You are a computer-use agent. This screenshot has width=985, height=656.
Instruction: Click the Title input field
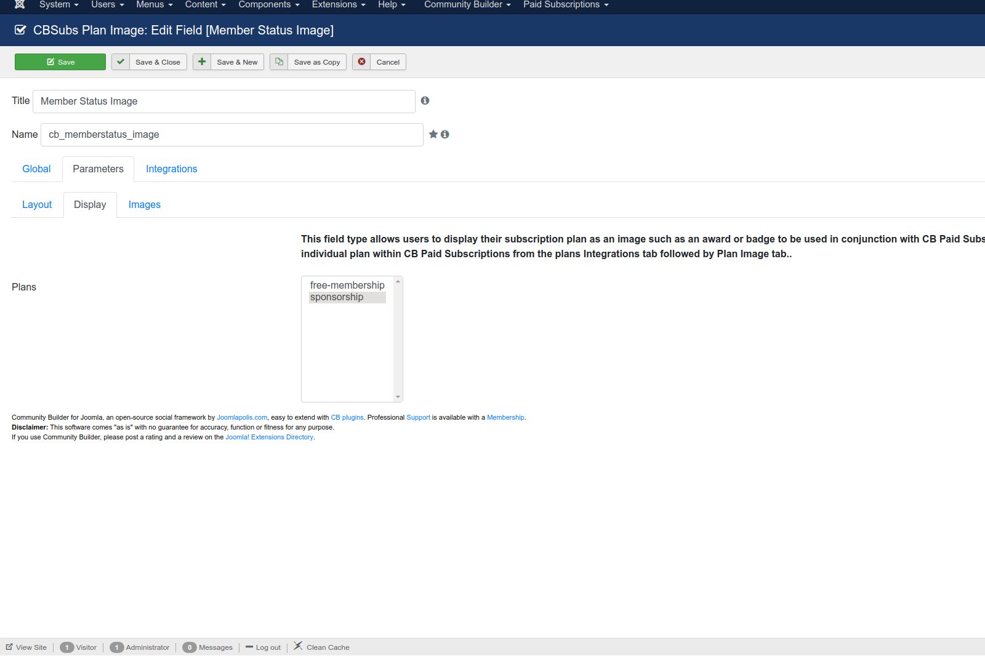224,102
